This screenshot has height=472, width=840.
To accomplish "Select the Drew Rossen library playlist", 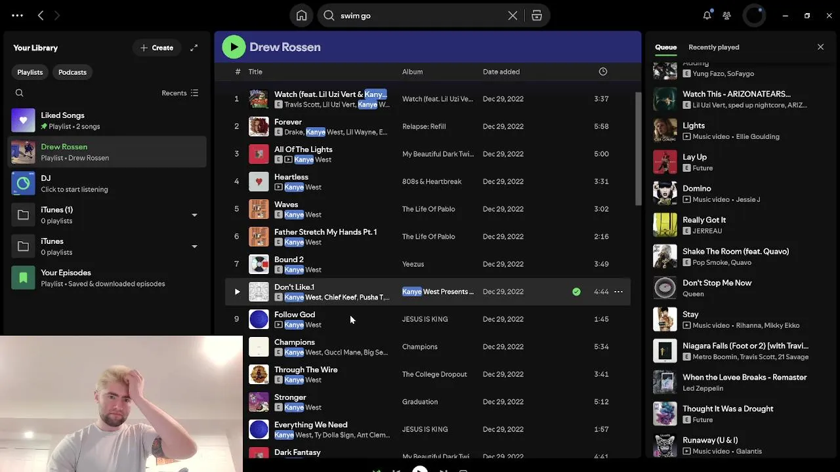I will pos(108,152).
